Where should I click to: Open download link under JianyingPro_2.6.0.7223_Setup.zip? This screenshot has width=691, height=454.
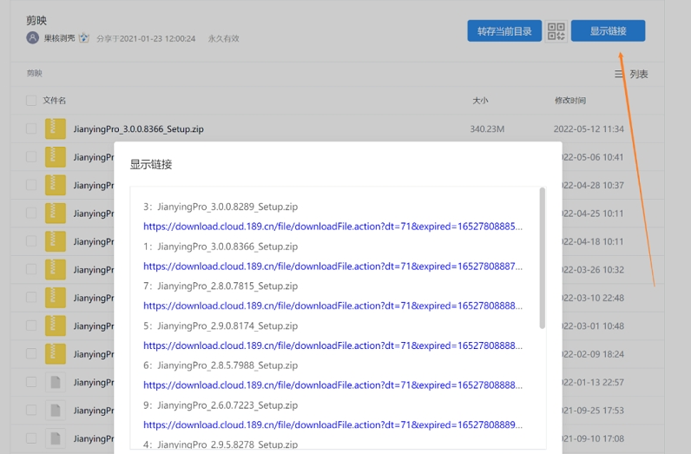pos(332,424)
